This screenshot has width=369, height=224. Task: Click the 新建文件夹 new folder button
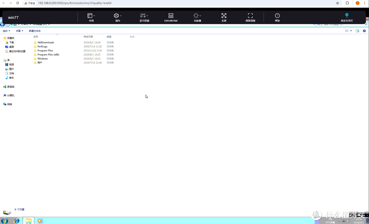(x=35, y=31)
